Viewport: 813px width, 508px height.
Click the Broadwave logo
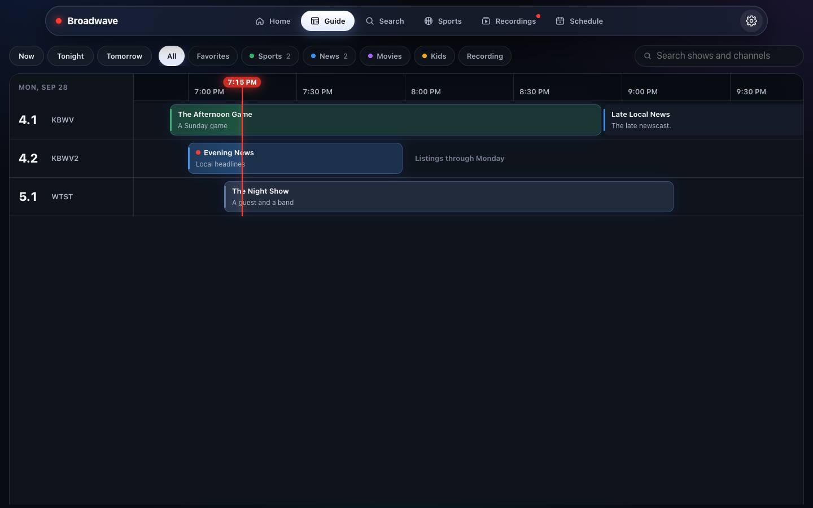86,21
